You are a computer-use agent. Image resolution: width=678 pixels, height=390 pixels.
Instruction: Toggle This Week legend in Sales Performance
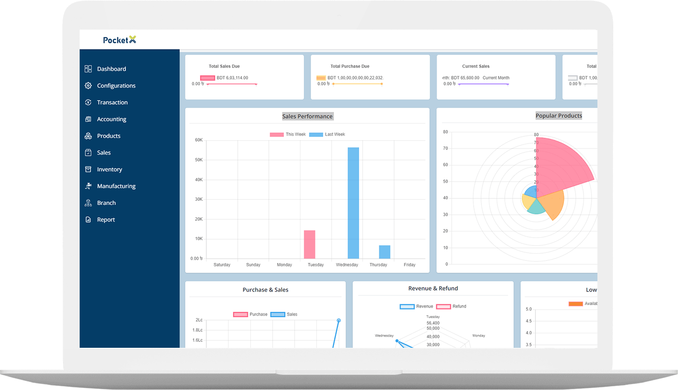(288, 134)
